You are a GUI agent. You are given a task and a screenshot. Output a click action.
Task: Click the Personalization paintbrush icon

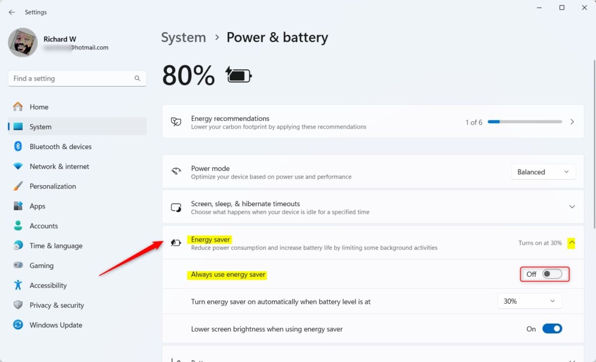[18, 186]
